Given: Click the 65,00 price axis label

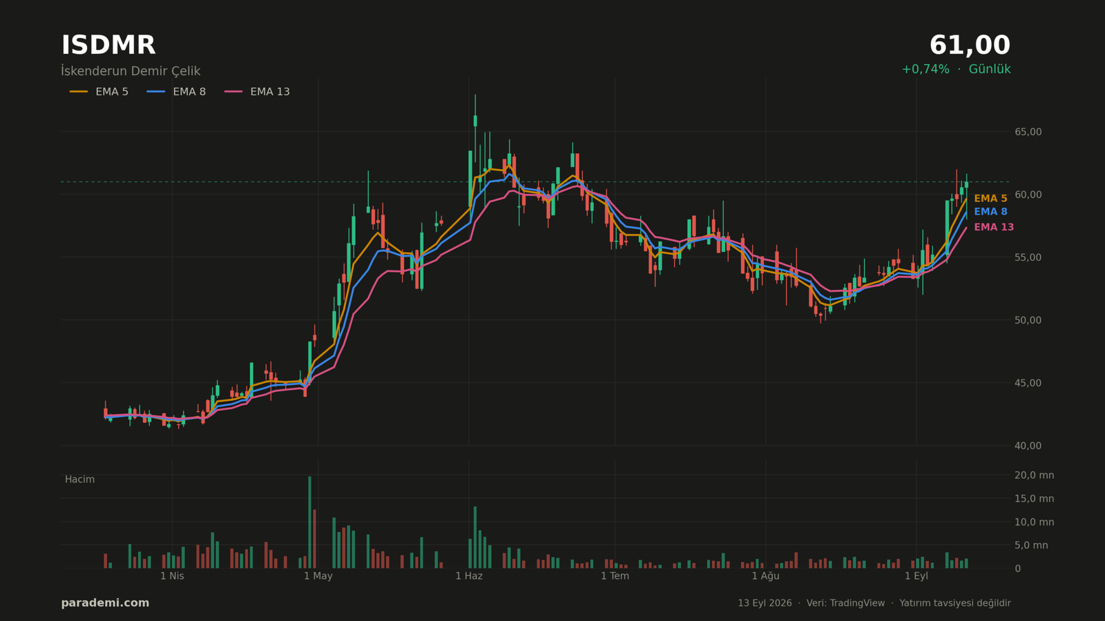Looking at the screenshot, I should [x=1028, y=132].
